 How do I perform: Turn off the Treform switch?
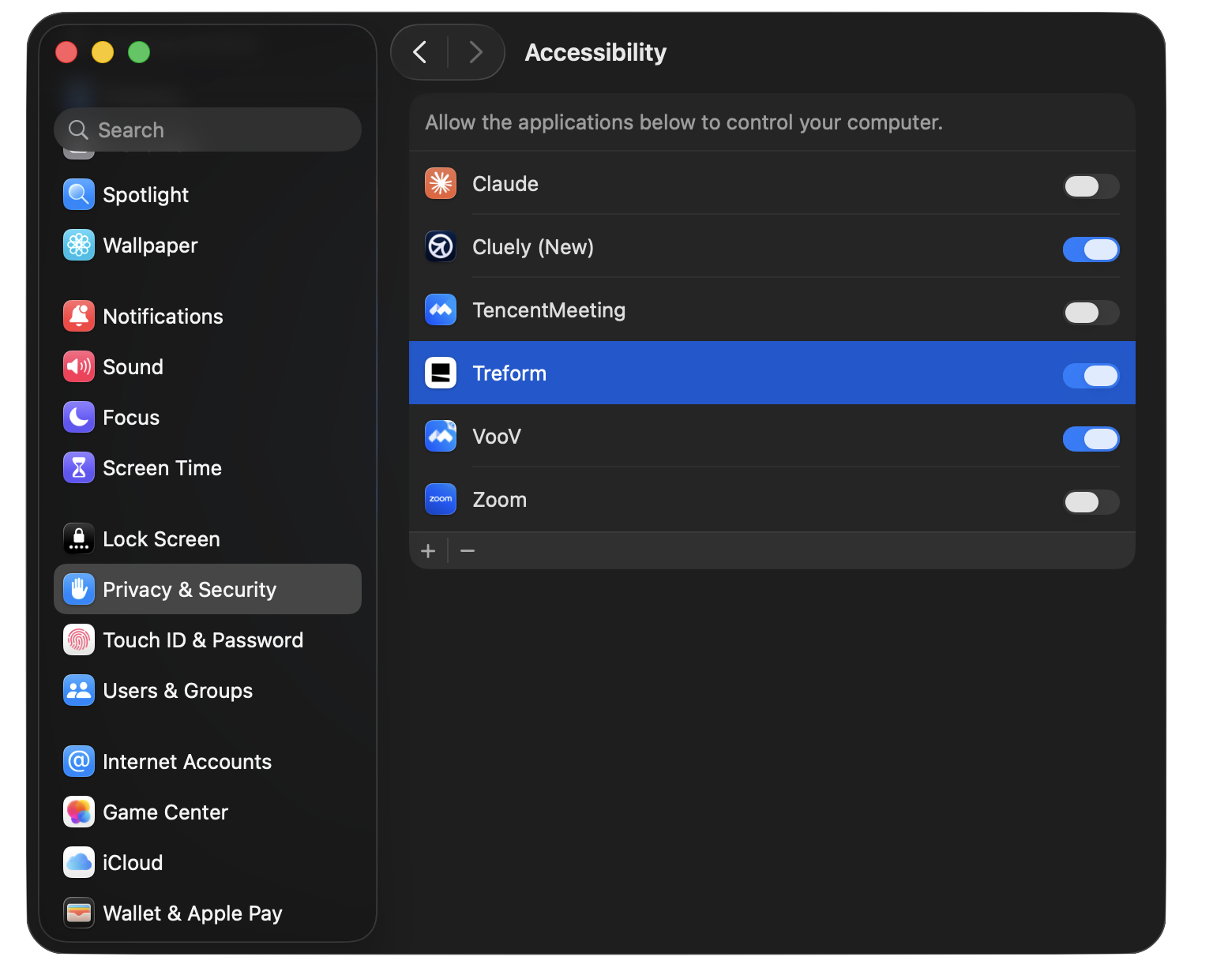click(x=1091, y=376)
